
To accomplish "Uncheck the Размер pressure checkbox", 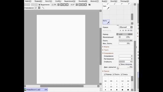I will tap(105, 74).
